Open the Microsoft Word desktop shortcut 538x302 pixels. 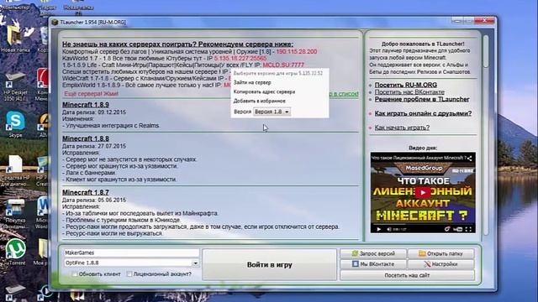(x=43, y=212)
